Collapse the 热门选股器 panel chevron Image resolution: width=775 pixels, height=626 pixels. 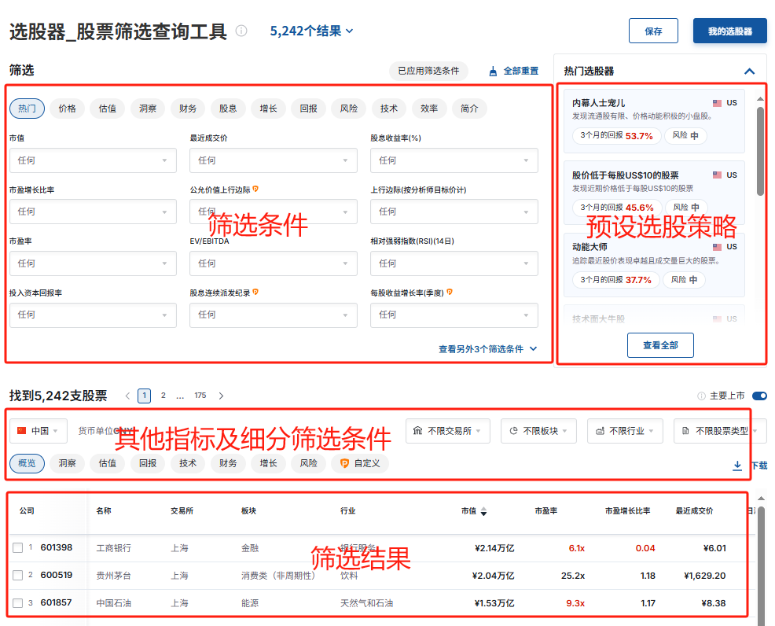point(749,71)
